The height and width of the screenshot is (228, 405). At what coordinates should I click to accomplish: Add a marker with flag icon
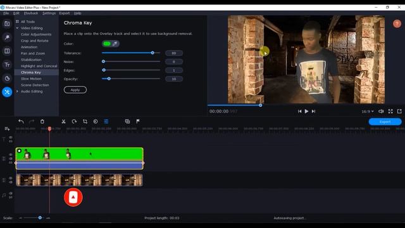click(138, 121)
